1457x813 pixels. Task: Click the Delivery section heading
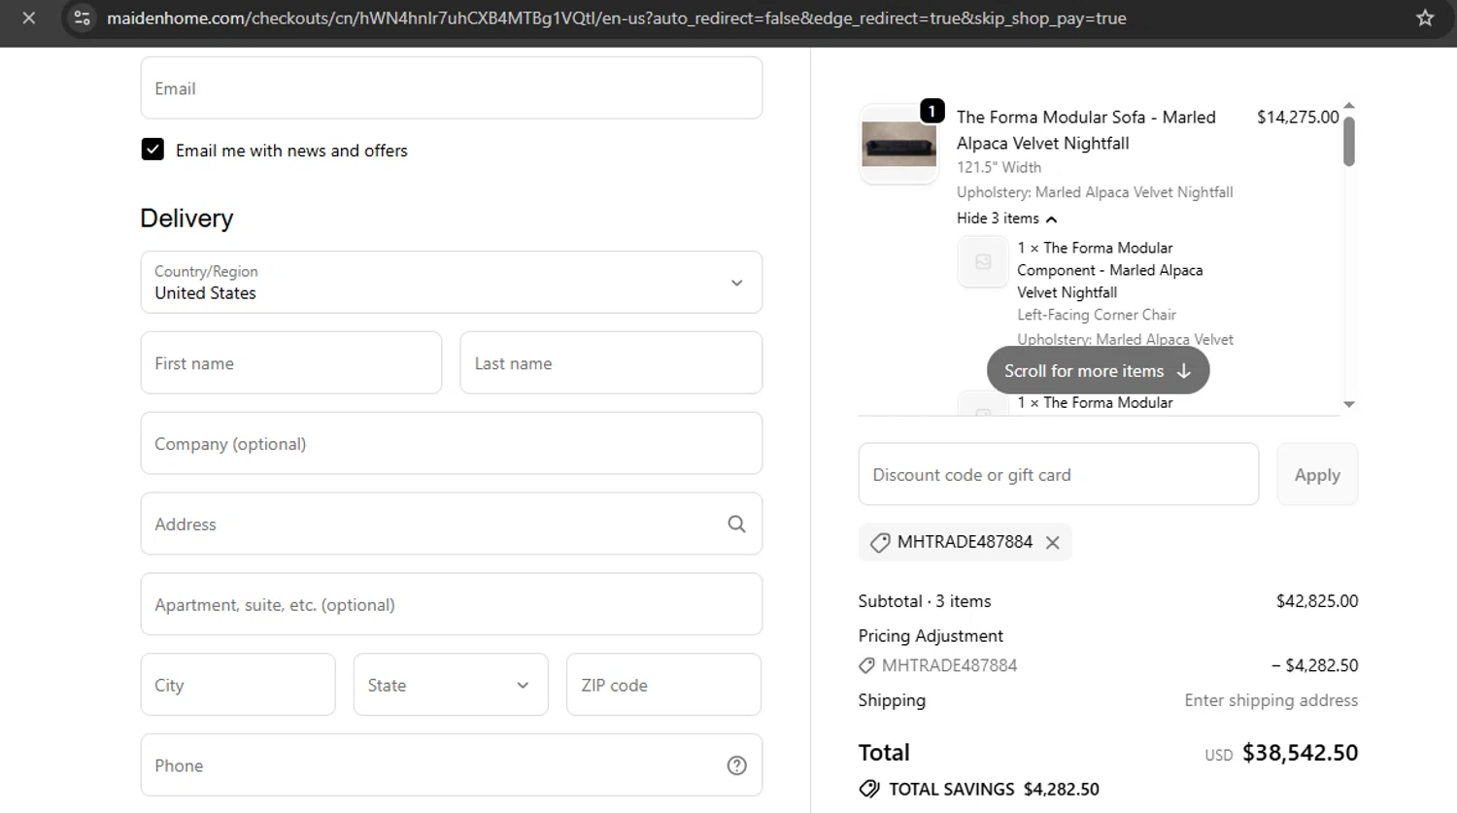pos(186,219)
